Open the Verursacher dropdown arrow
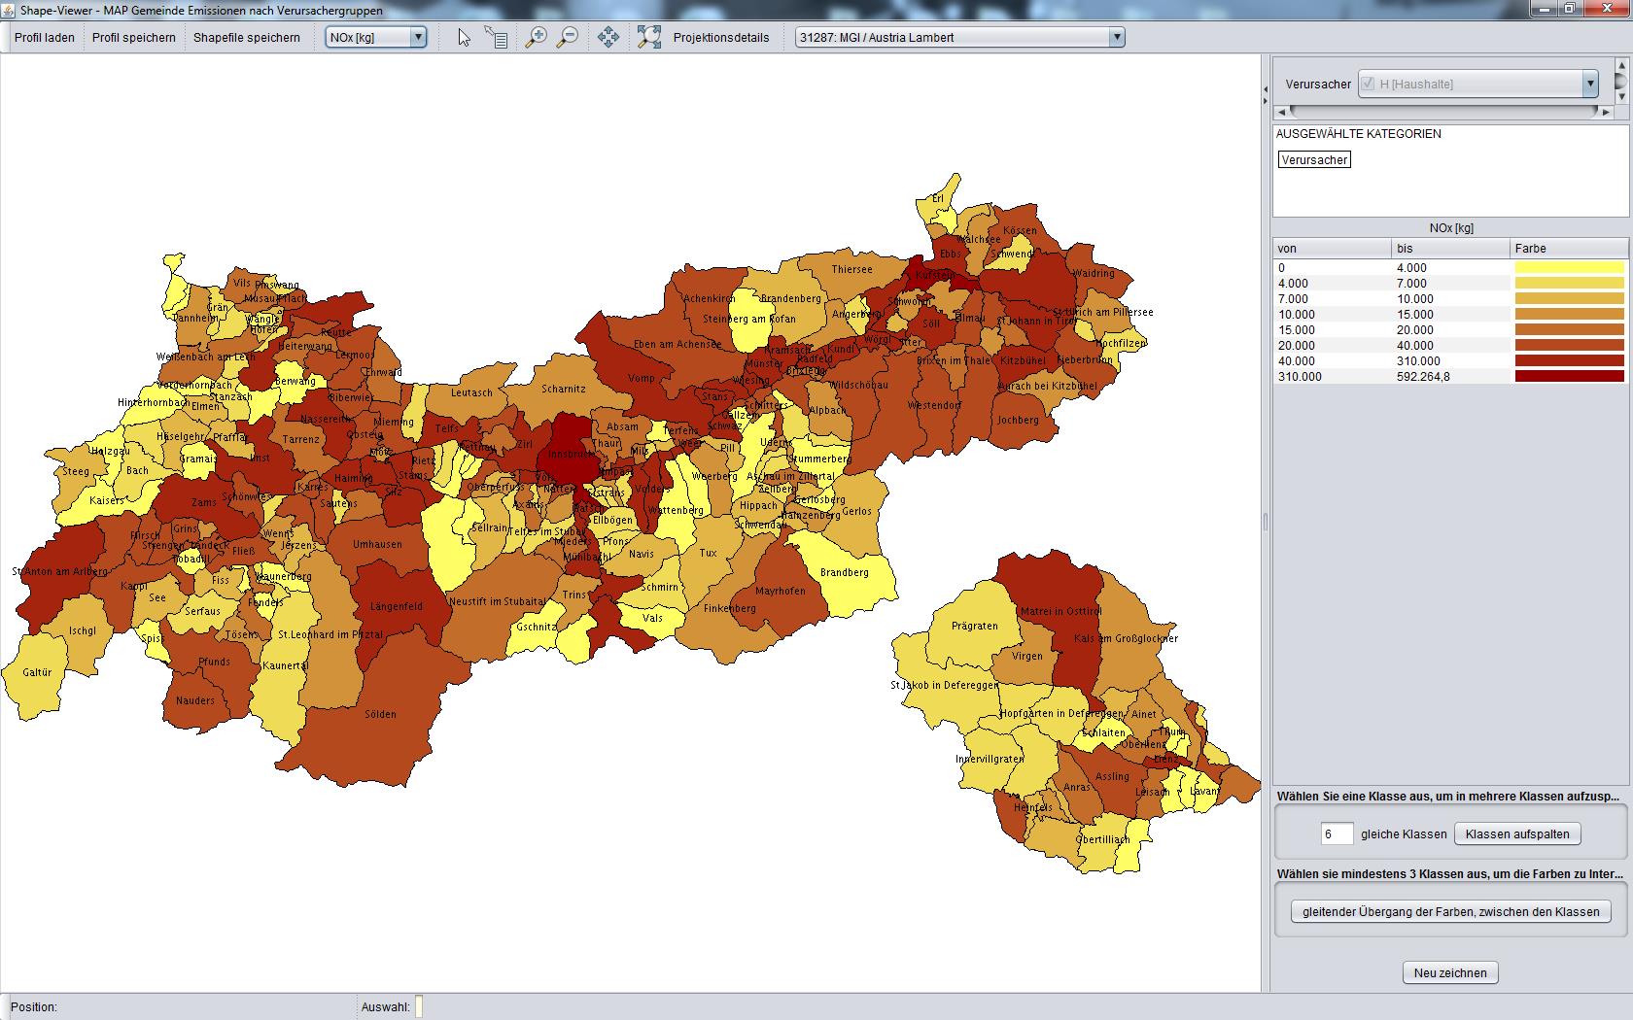The width and height of the screenshot is (1633, 1020). [x=1589, y=85]
